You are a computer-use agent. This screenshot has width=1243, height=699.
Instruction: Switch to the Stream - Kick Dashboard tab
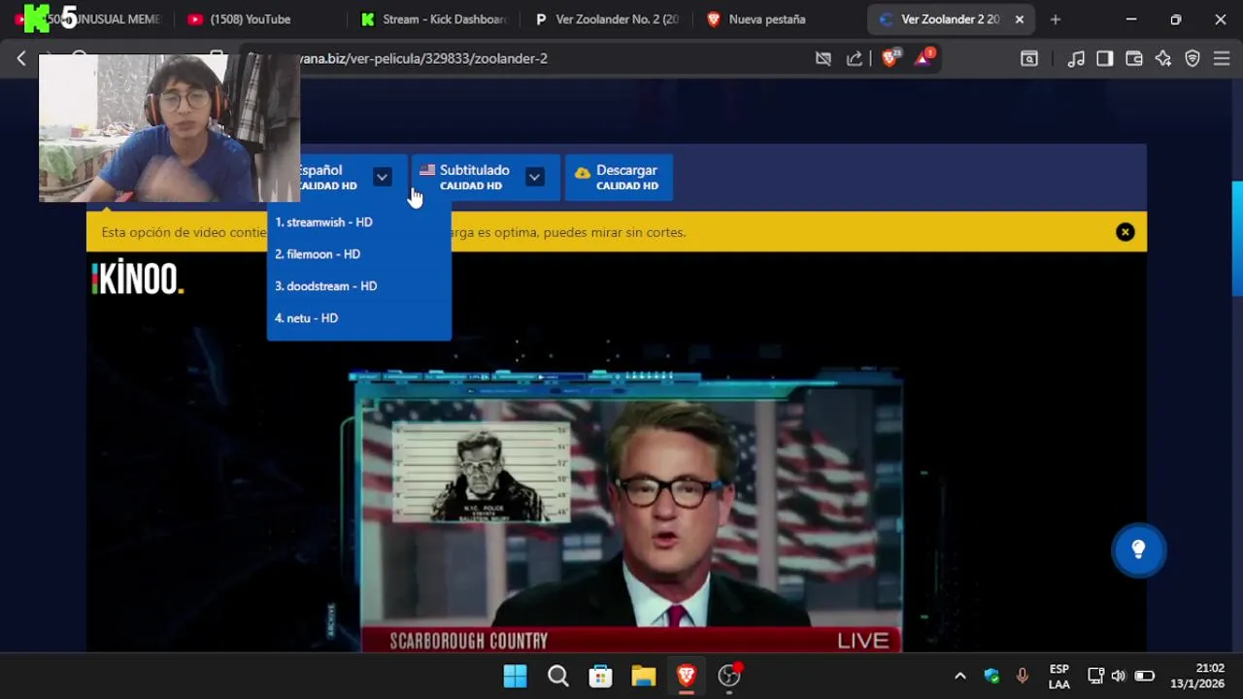433,19
